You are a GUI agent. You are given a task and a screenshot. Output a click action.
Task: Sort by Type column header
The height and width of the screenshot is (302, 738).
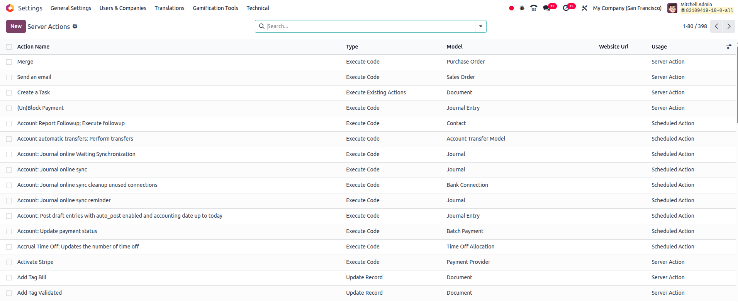tap(352, 47)
